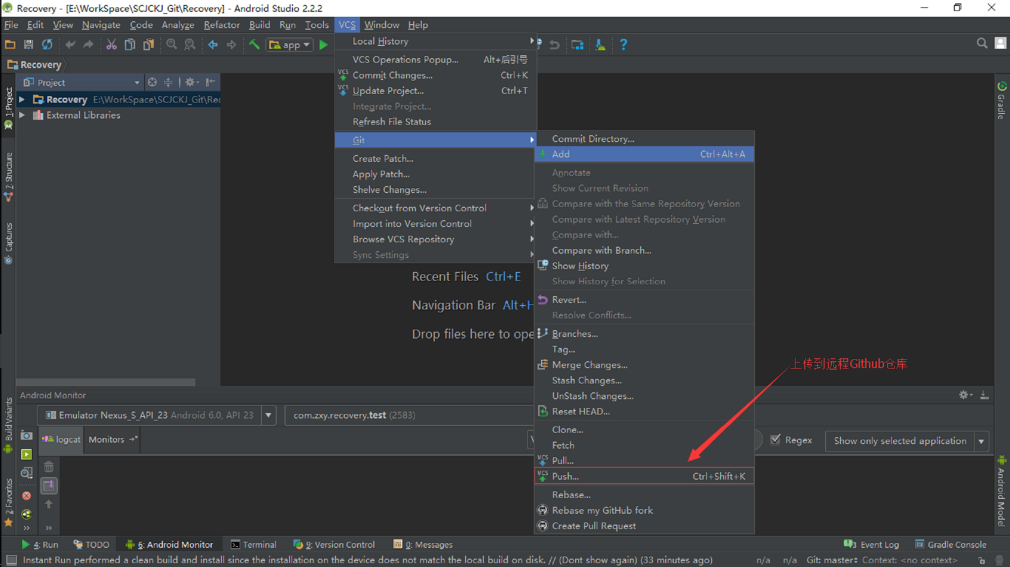Screen dimensions: 1010x567
Task: Click the Scroll to End logcat icon
Action: tap(49, 485)
